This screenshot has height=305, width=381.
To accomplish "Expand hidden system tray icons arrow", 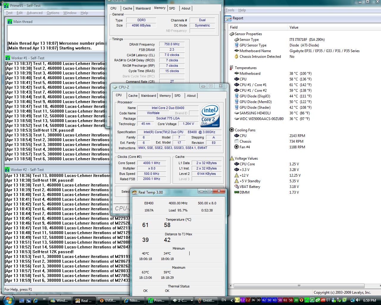I will [x=231, y=300].
